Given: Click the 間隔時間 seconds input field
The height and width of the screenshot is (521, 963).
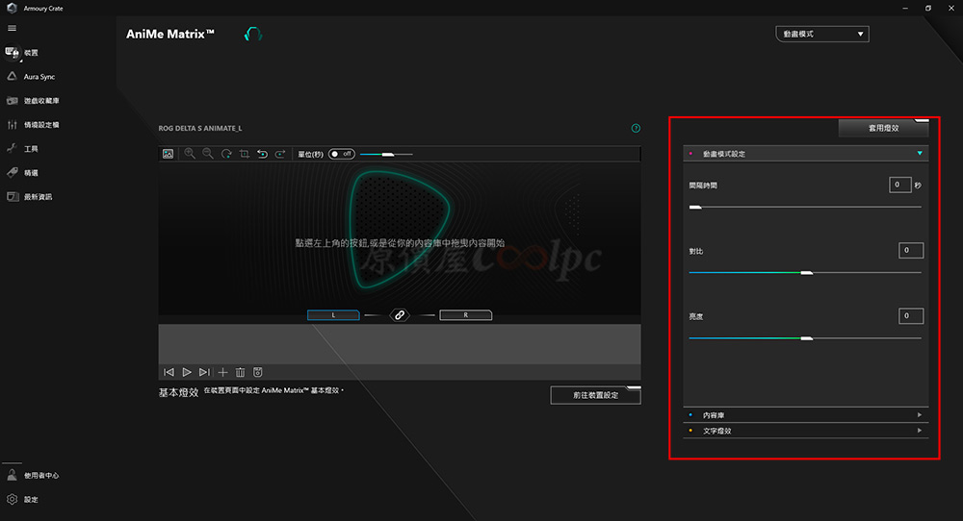Looking at the screenshot, I should [x=899, y=185].
